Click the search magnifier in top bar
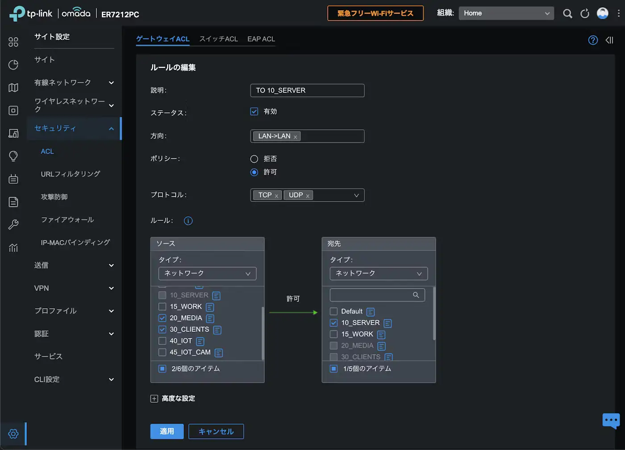625x450 pixels. pyautogui.click(x=567, y=13)
